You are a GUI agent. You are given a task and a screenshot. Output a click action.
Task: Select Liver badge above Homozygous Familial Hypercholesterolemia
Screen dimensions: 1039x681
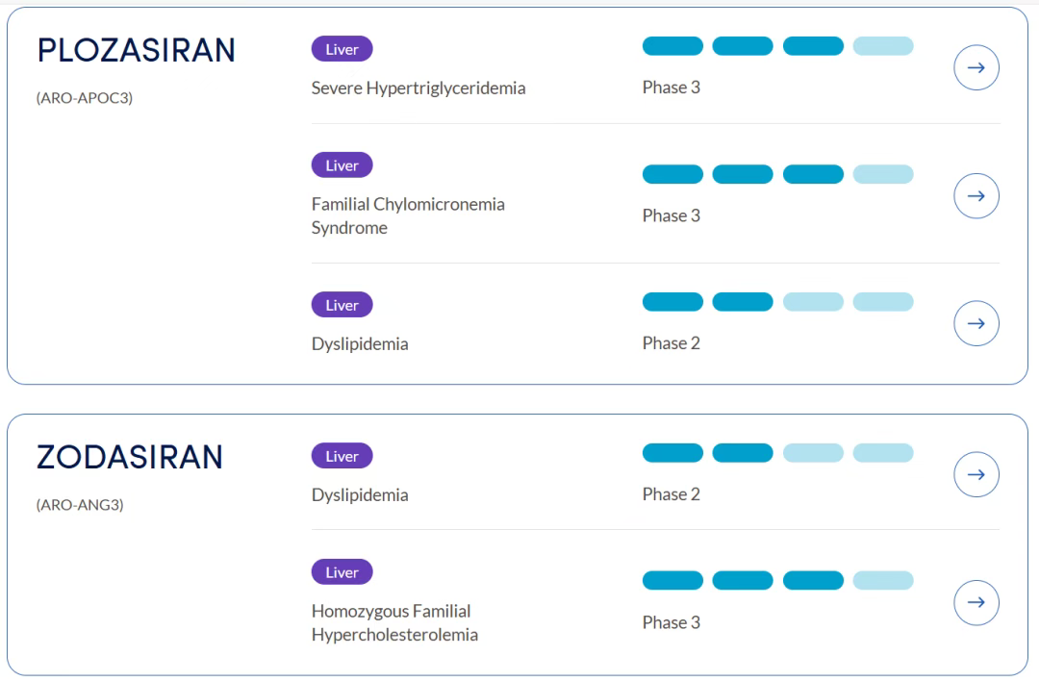[342, 572]
